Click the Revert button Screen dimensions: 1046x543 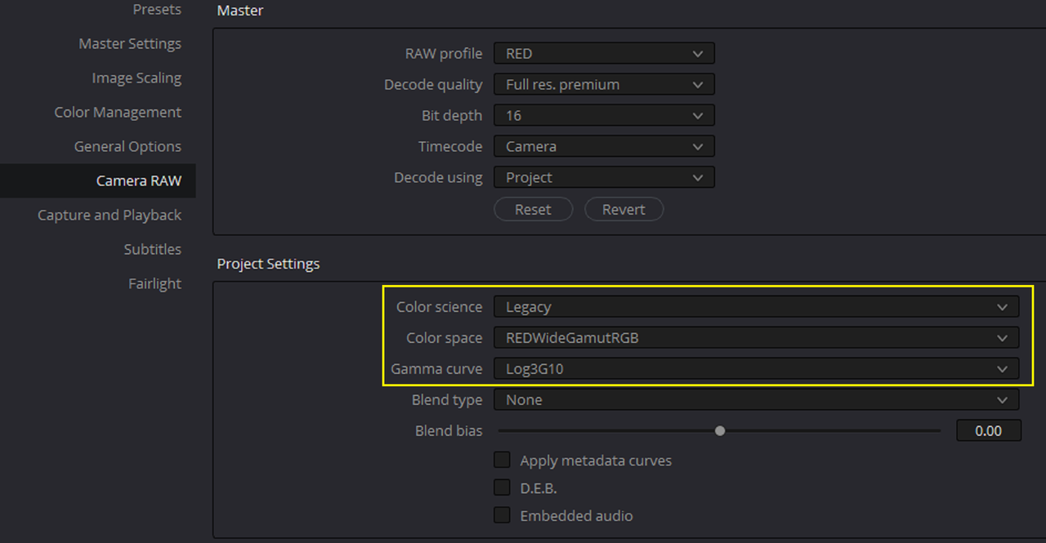pyautogui.click(x=624, y=210)
